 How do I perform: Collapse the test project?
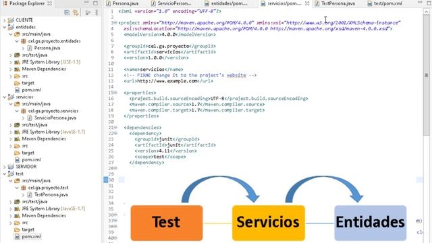click(4, 174)
